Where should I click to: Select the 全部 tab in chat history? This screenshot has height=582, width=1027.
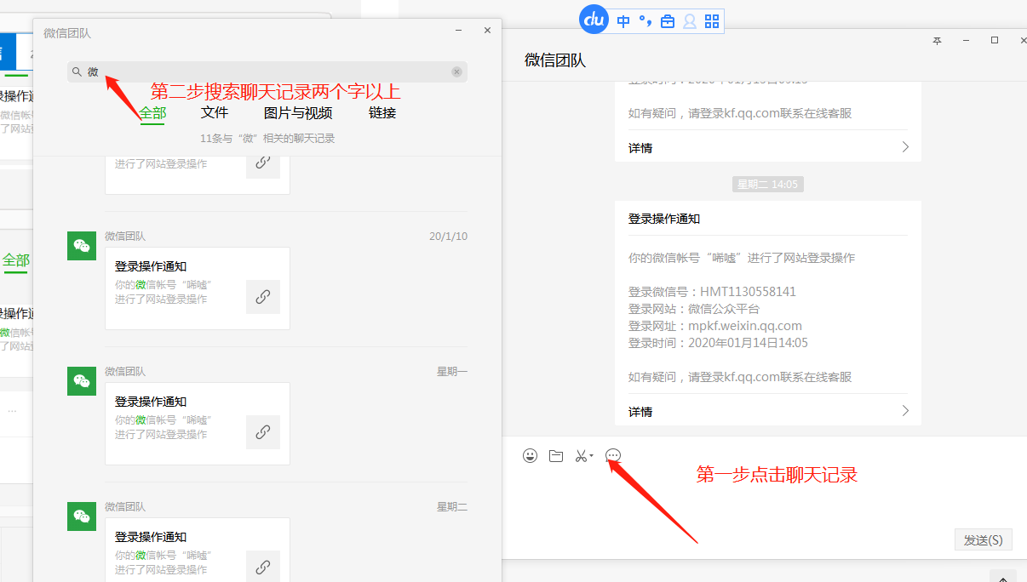click(152, 112)
